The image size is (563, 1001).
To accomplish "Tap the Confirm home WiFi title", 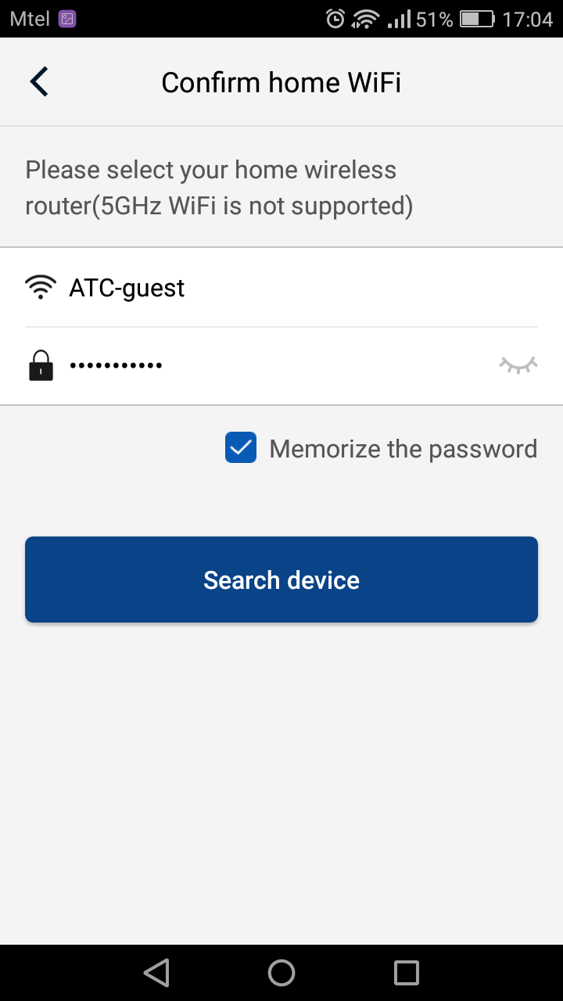I will tap(281, 82).
